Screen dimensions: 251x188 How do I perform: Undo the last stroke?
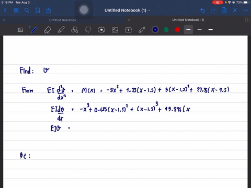pyautogui.click(x=202, y=10)
